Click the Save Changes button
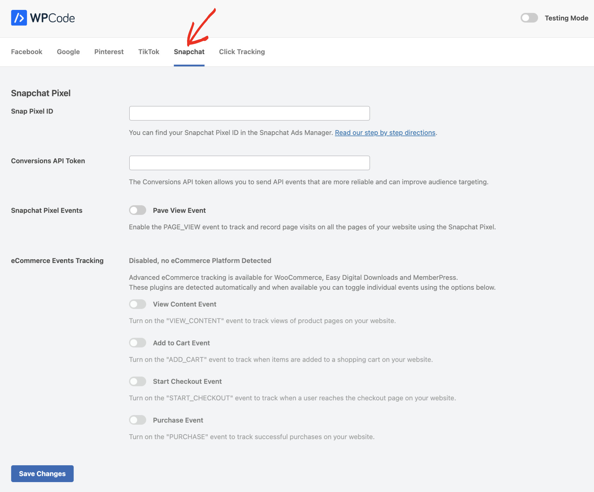The width and height of the screenshot is (594, 492). (x=42, y=474)
